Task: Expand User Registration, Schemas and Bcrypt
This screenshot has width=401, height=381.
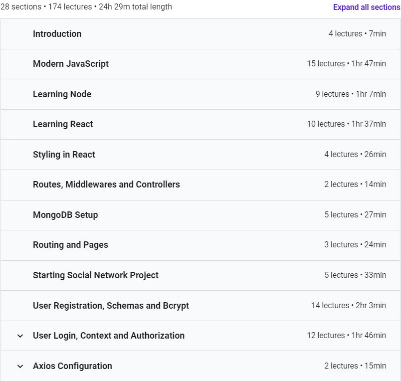Action: point(200,306)
